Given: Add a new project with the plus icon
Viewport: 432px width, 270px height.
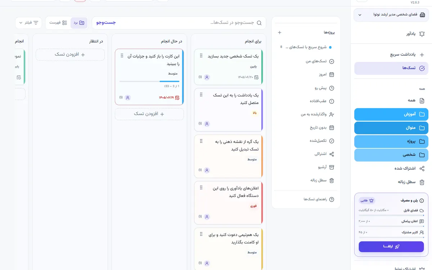Looking at the screenshot, I should 280,32.
